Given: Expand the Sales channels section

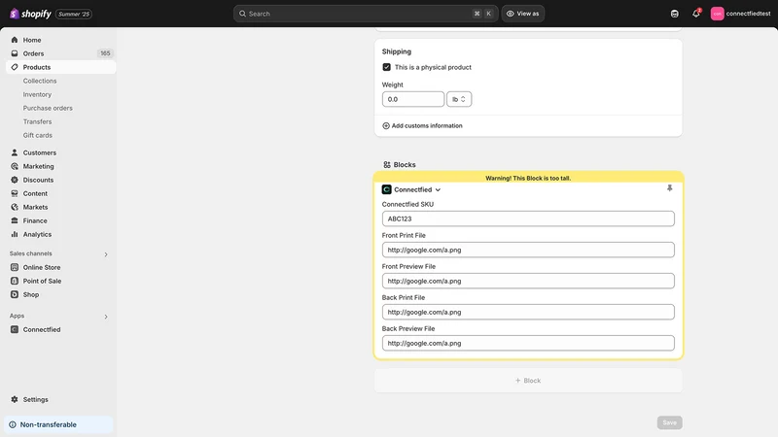Looking at the screenshot, I should pyautogui.click(x=106, y=254).
